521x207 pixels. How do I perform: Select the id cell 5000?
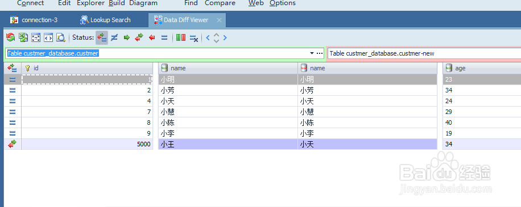88,145
